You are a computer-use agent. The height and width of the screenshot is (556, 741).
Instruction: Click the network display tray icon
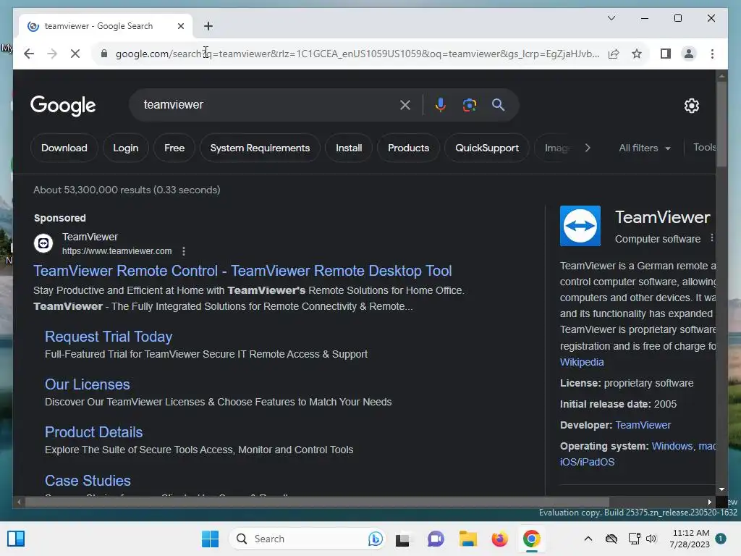[x=634, y=539]
